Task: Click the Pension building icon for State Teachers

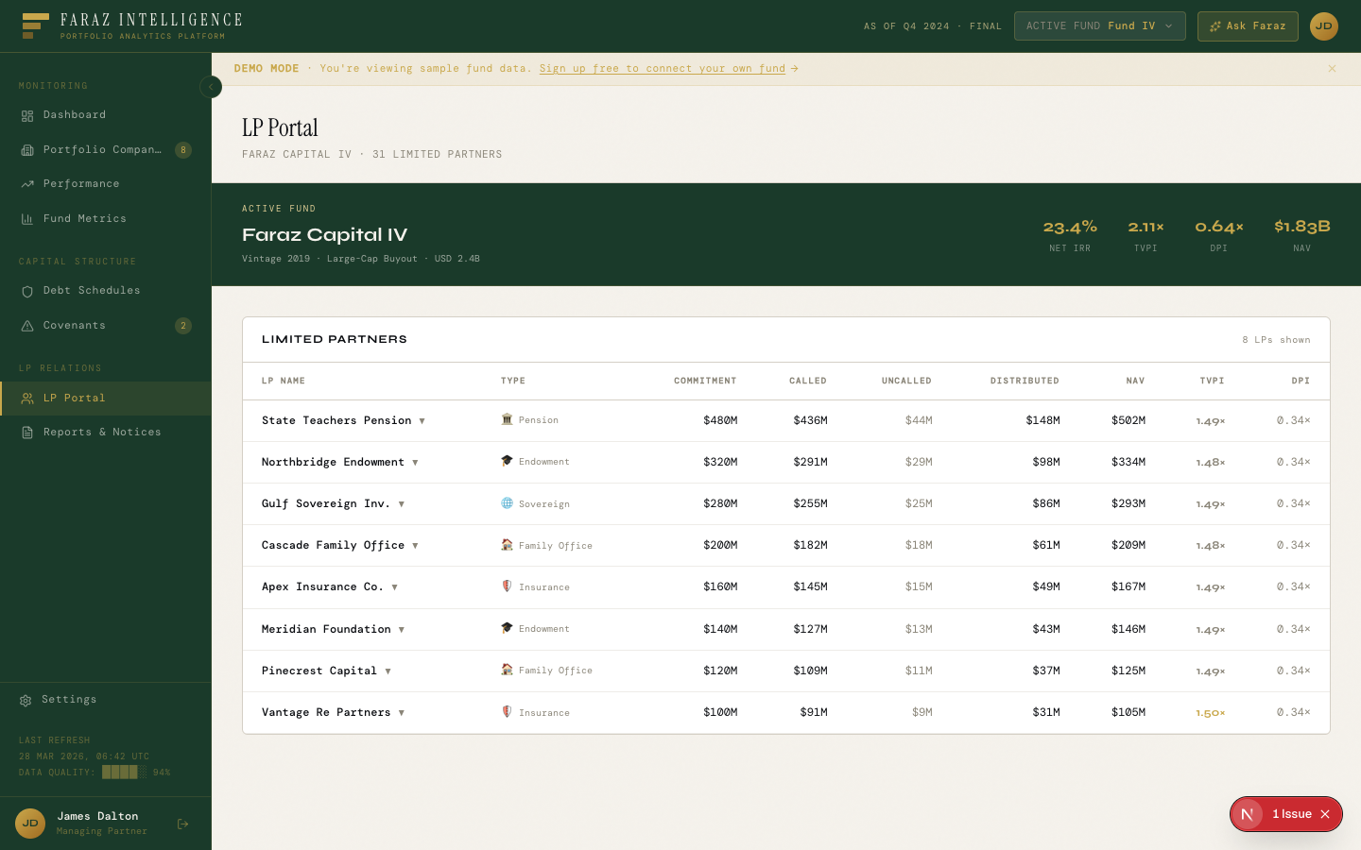Action: click(507, 419)
